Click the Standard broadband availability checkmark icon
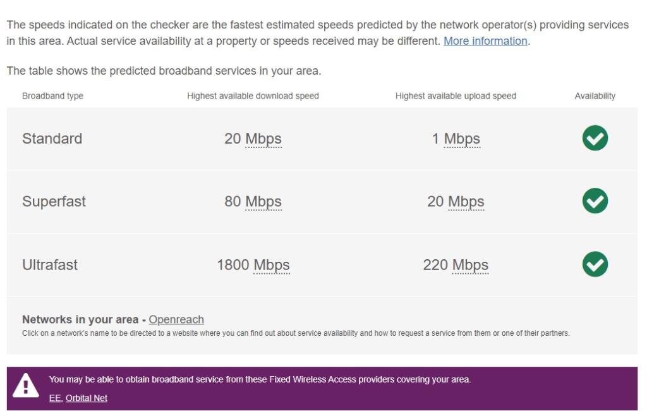The width and height of the screenshot is (647, 411). pyautogui.click(x=595, y=138)
